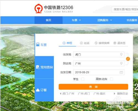Click the 退改签 refund icon
Screen dimensions: 138x111
pyautogui.click(x=115, y=43)
